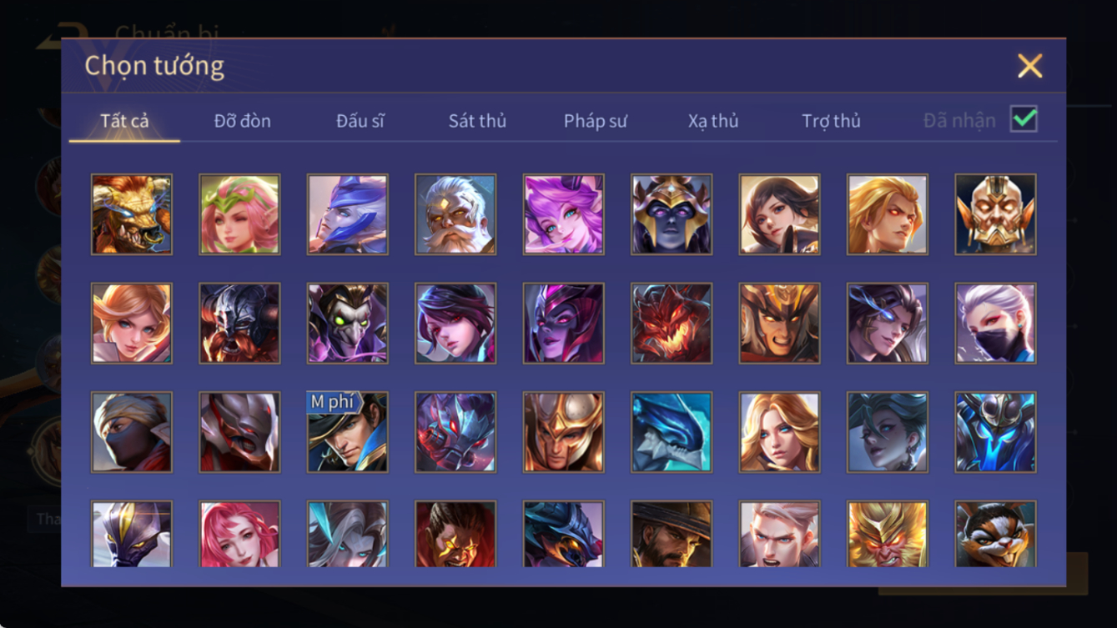Viewport: 1117px width, 628px height.
Task: Select the Tất cả tab
Action: tap(124, 121)
